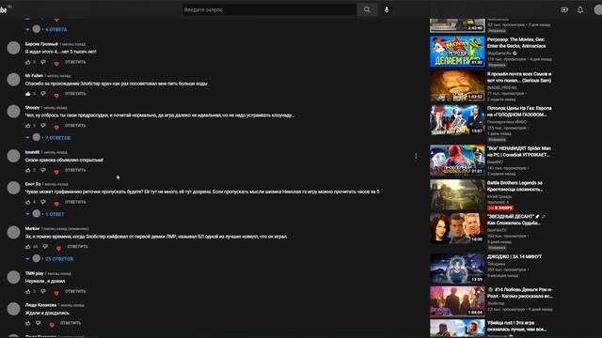
Task: Click the Shoopy commenter name
Action: (32, 108)
